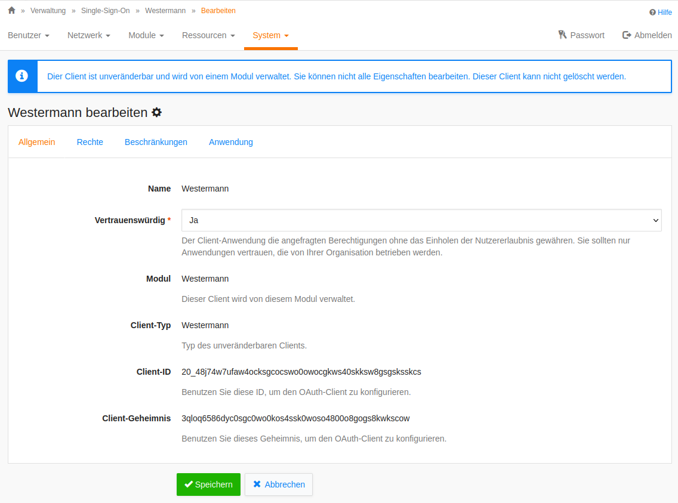Open the Benutzer dropdown menu
Image resolution: width=678 pixels, height=503 pixels.
click(x=29, y=35)
